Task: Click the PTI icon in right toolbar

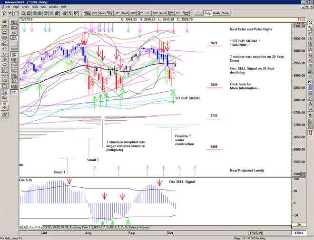Action: point(309,81)
